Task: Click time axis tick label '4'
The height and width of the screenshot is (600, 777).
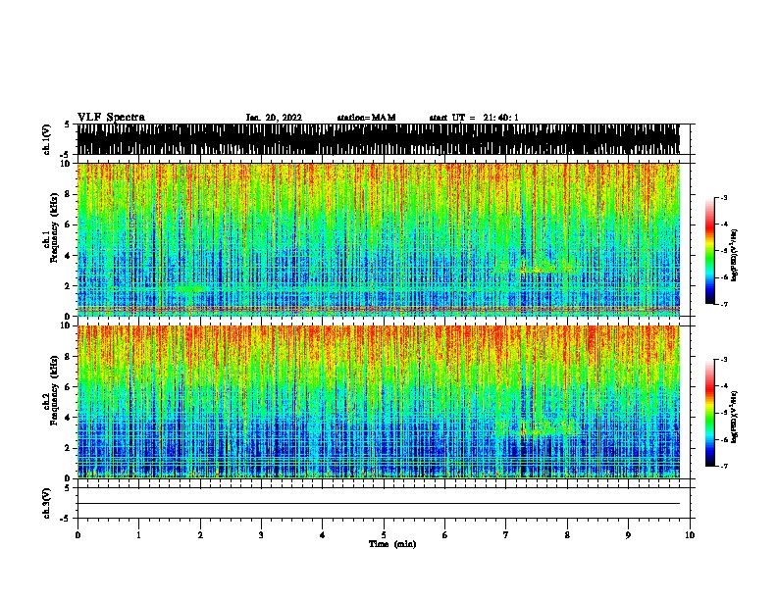Action: tap(323, 535)
